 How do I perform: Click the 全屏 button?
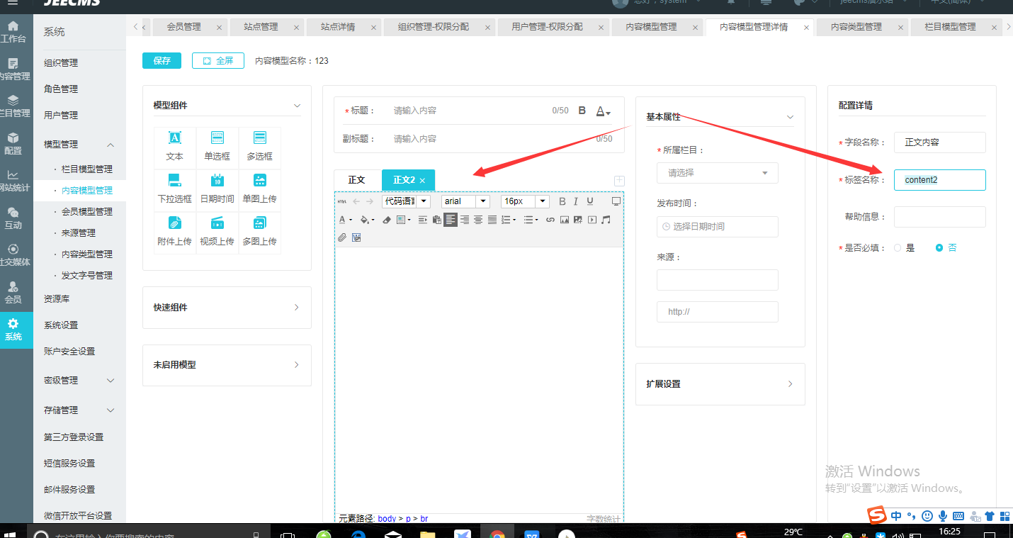coord(217,61)
